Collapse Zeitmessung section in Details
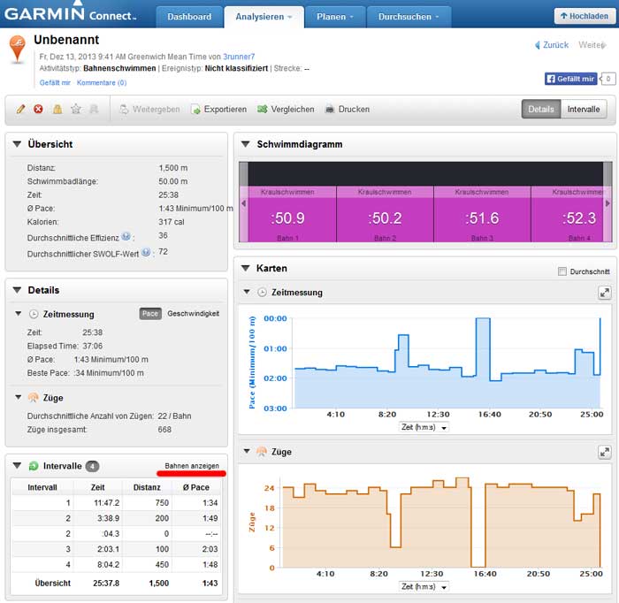 point(19,314)
